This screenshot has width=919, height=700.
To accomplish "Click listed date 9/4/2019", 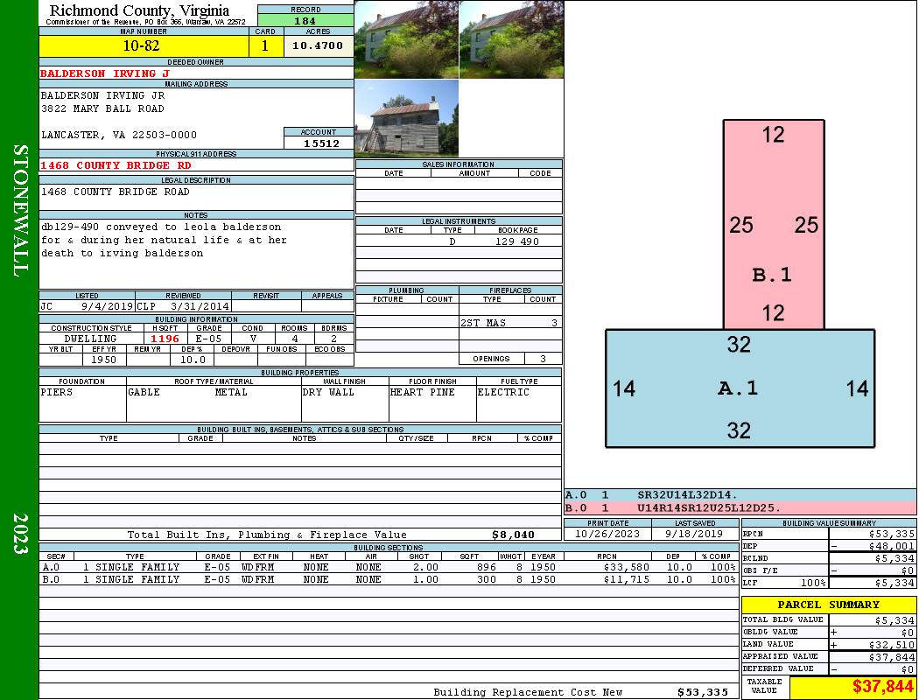I will (107, 305).
